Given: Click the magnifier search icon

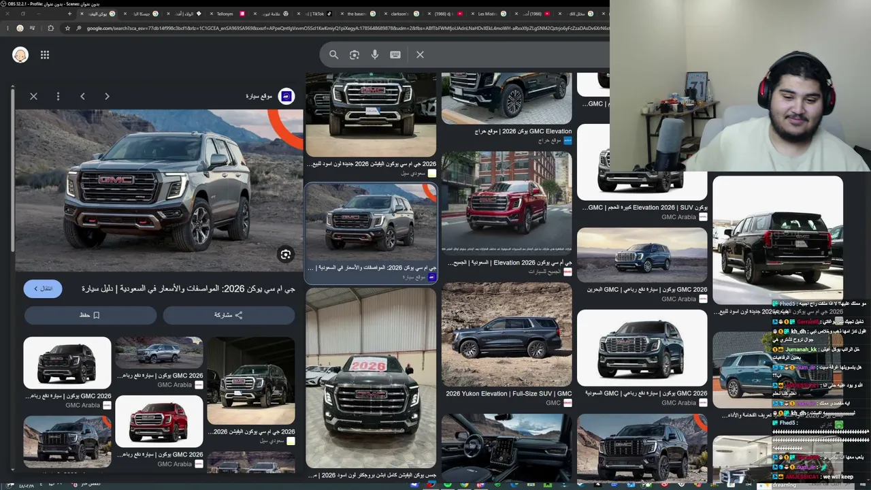Looking at the screenshot, I should tap(333, 54).
